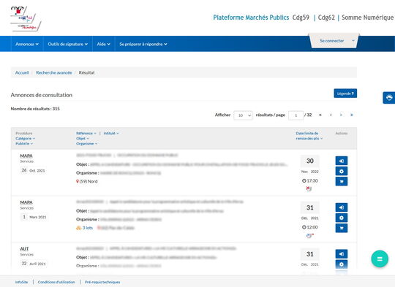The image size is (395, 287).
Task: Go to the next results page
Action: pos(341,115)
